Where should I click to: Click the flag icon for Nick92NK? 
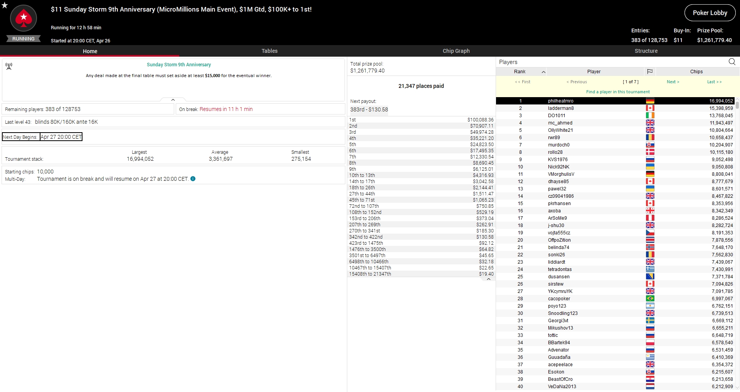(x=650, y=167)
